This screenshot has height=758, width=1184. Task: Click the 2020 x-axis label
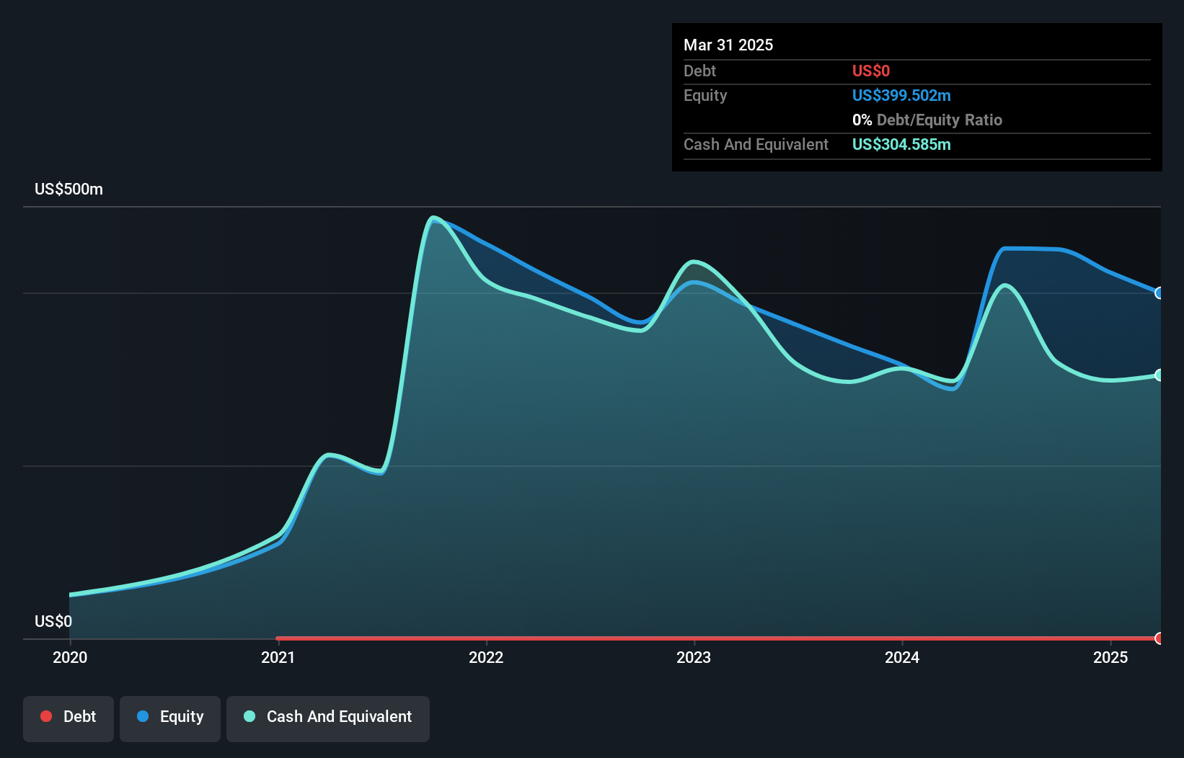pyautogui.click(x=70, y=657)
